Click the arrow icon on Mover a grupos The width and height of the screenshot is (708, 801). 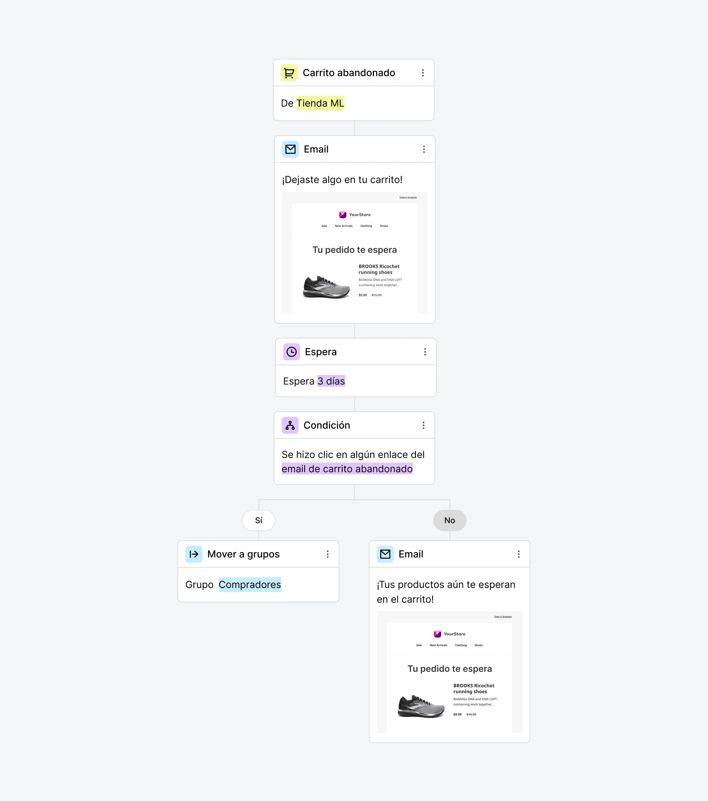(194, 554)
